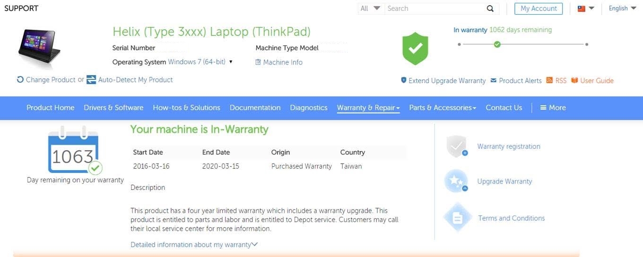Click the Product Alerts envelope icon
This screenshot has width=643, height=257.
[x=494, y=80]
